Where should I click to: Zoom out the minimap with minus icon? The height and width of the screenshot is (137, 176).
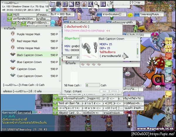(x=170, y=8)
